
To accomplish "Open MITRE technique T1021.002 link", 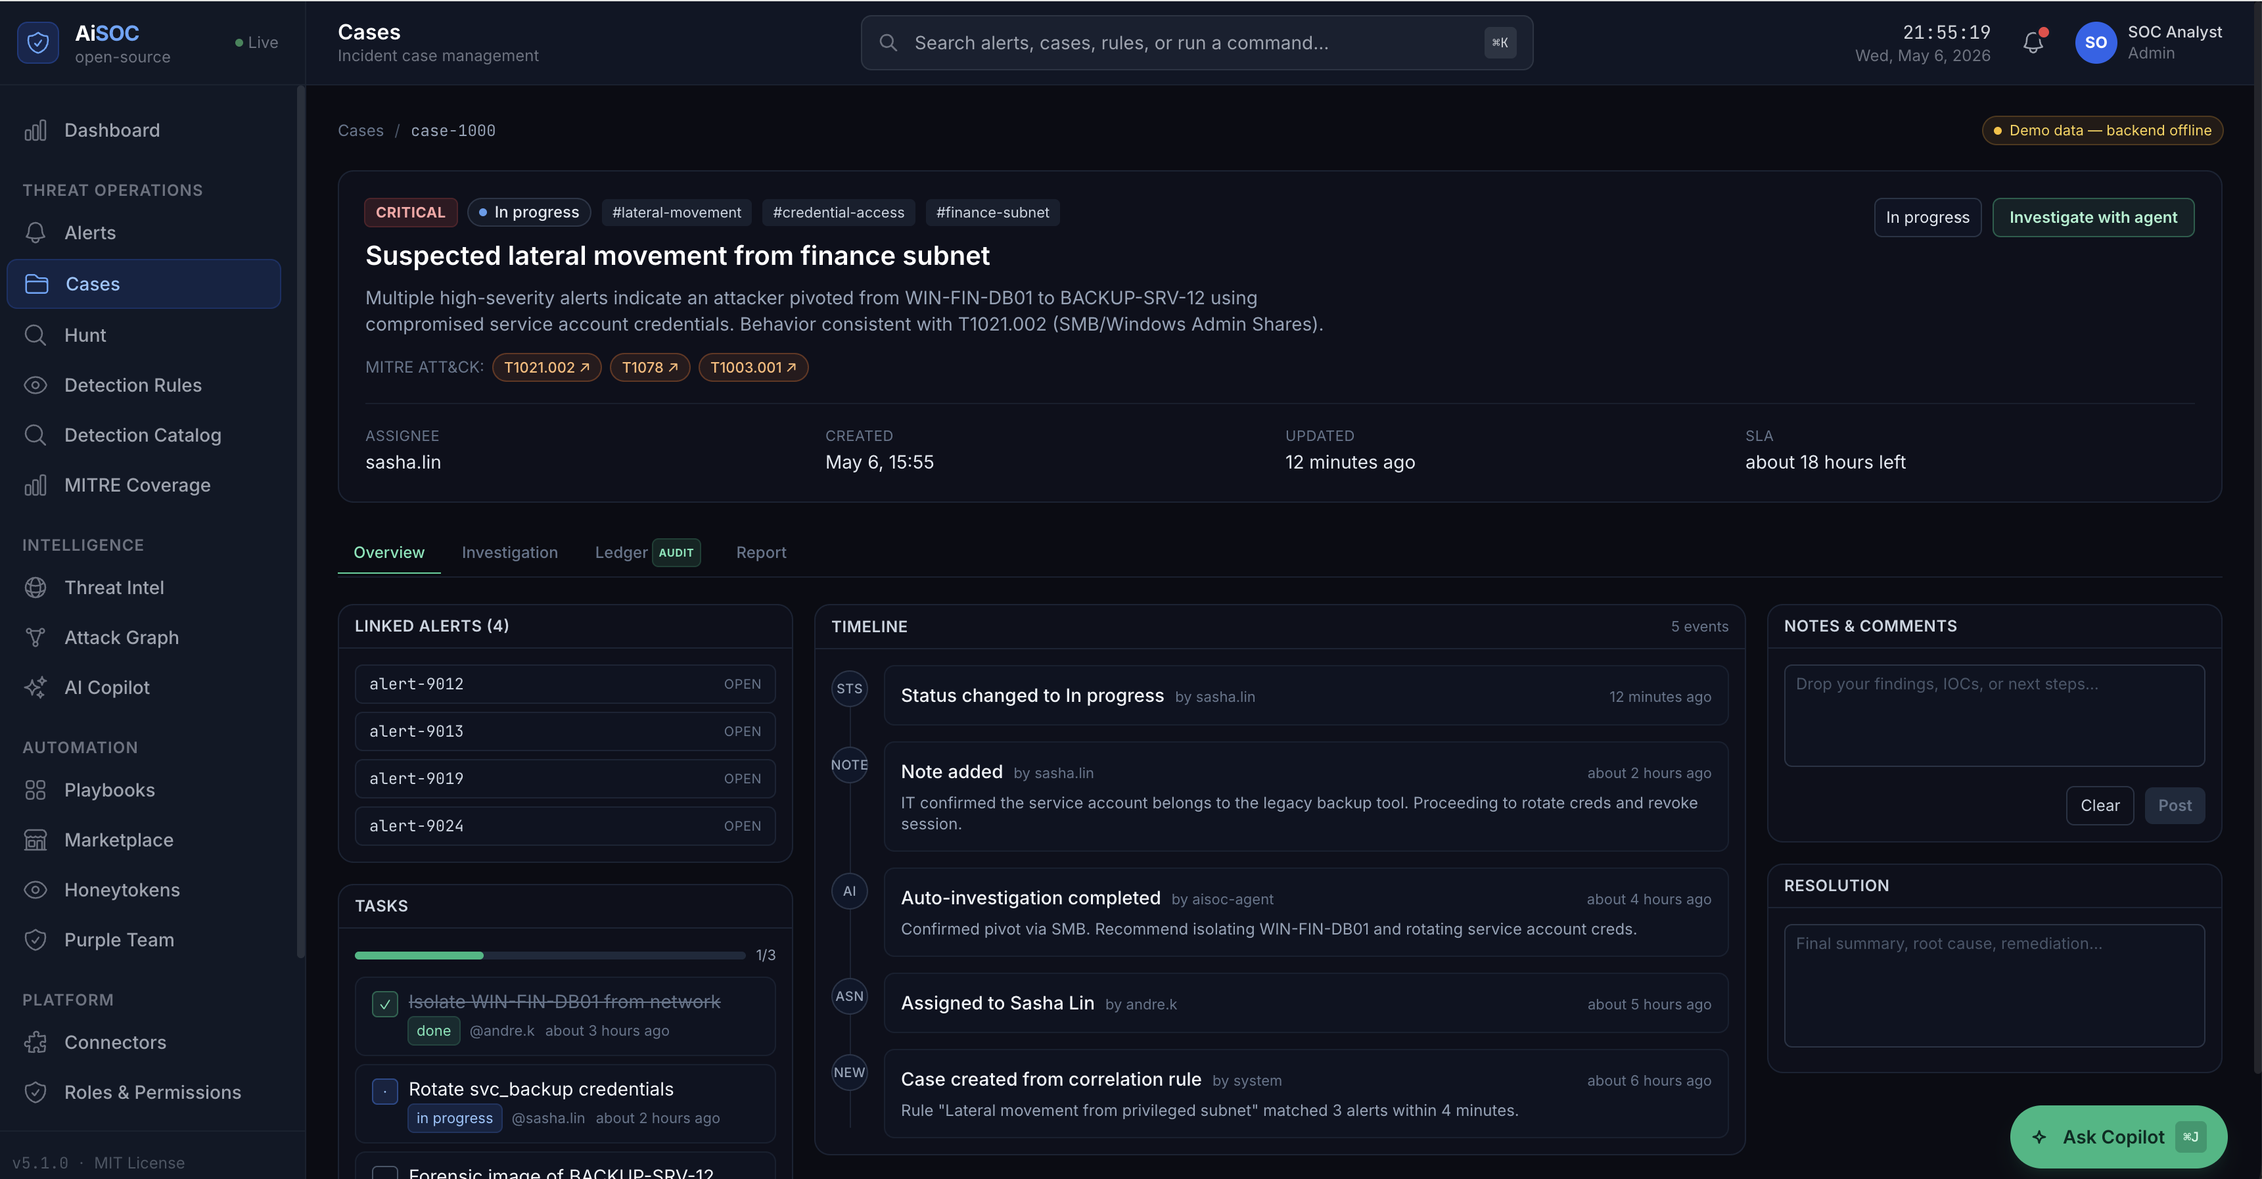I will coord(546,368).
